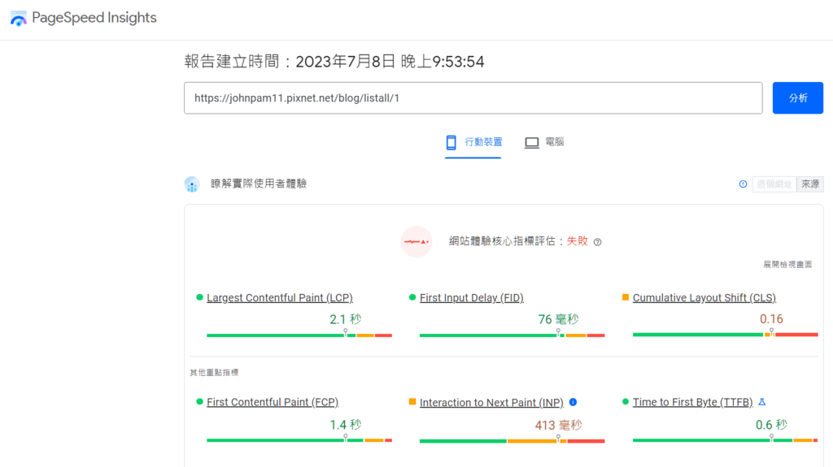Click the Core Web Vitals failed pulse icon
The image size is (833, 467).
[x=416, y=241]
